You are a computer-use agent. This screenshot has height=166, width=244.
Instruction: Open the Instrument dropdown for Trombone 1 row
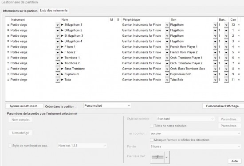click(x=58, y=58)
